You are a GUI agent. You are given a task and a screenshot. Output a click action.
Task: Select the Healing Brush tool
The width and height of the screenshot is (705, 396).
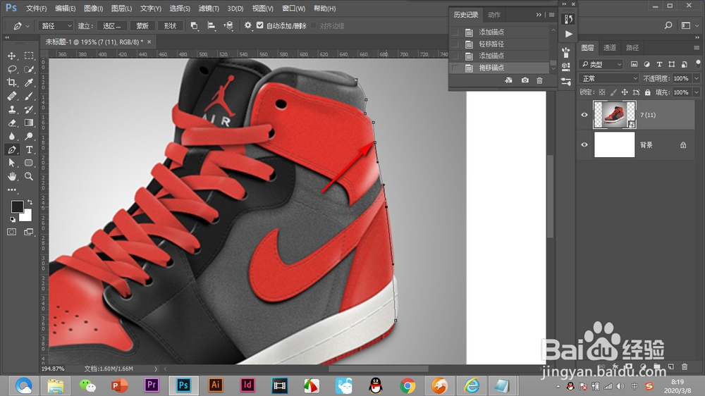pyautogui.click(x=12, y=96)
